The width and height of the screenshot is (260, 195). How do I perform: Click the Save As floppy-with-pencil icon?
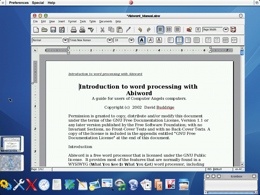(x=62, y=30)
